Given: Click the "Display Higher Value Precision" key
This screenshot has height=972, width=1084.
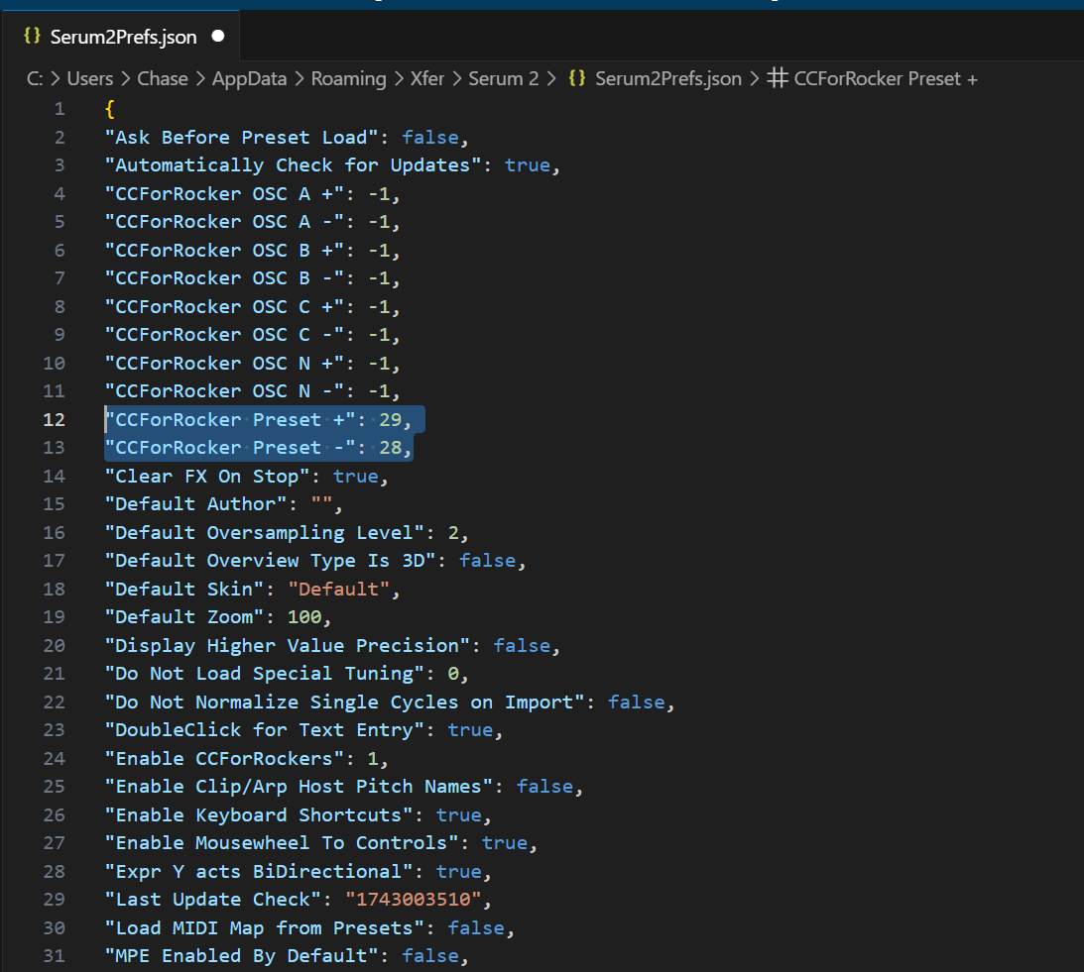Looking at the screenshot, I should point(287,645).
